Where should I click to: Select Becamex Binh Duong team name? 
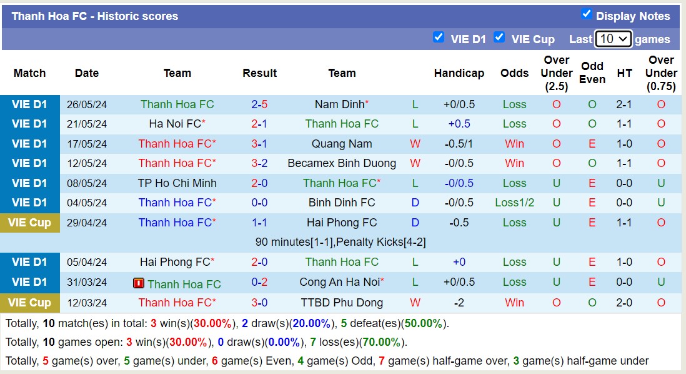[342, 163]
